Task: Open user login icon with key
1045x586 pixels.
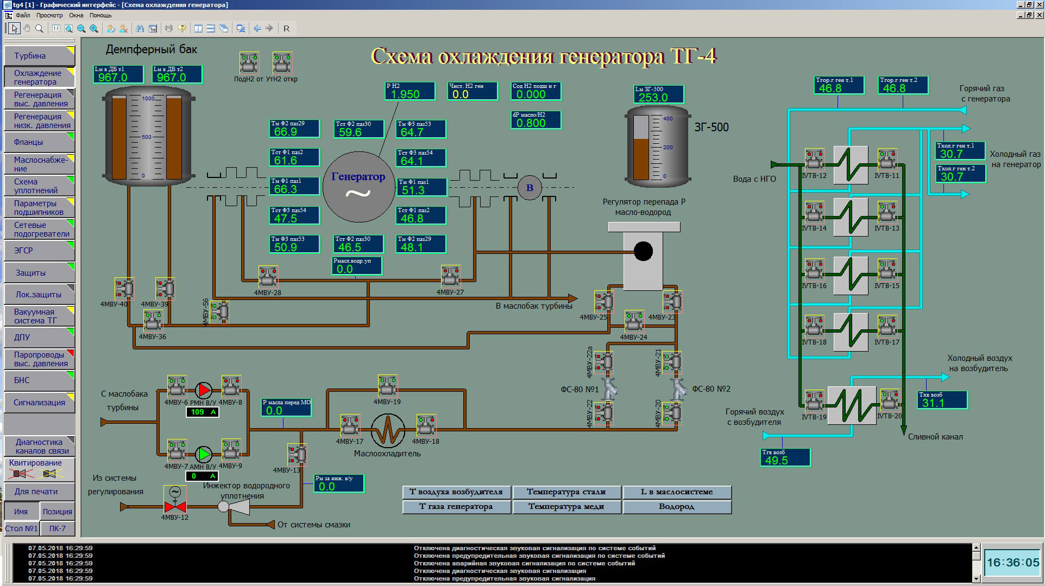Action: (x=111, y=28)
